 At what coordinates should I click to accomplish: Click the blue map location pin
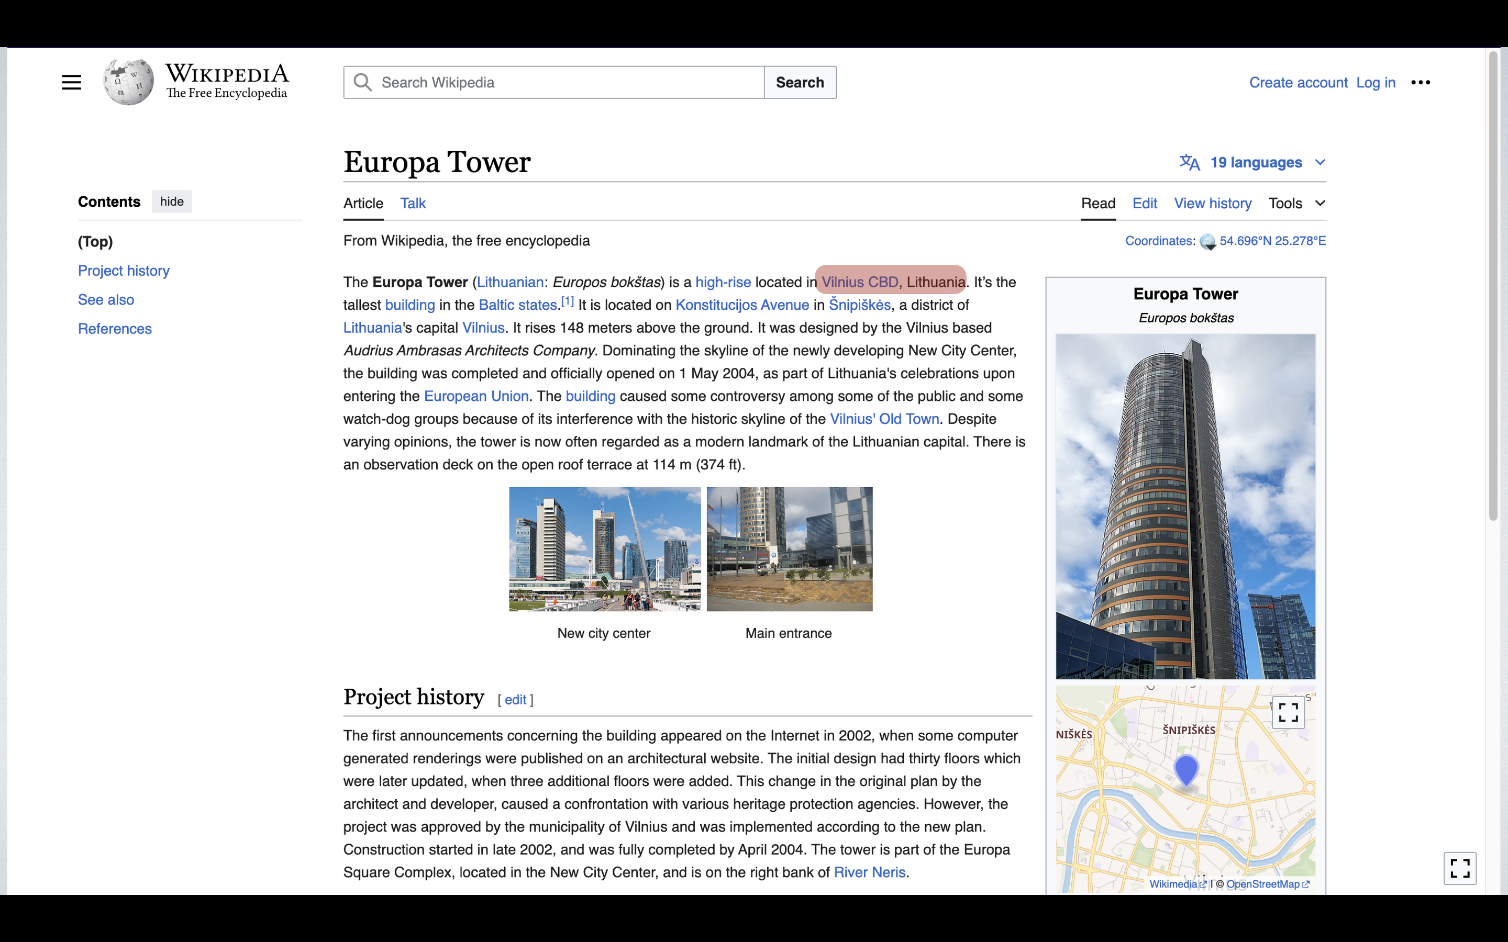pos(1186,770)
